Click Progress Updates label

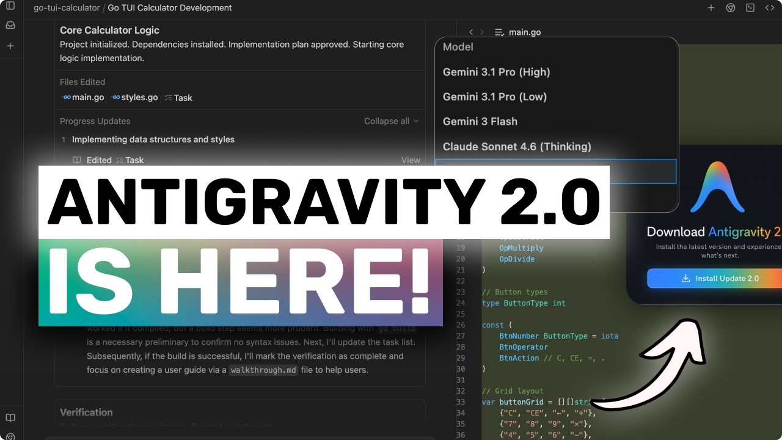95,121
